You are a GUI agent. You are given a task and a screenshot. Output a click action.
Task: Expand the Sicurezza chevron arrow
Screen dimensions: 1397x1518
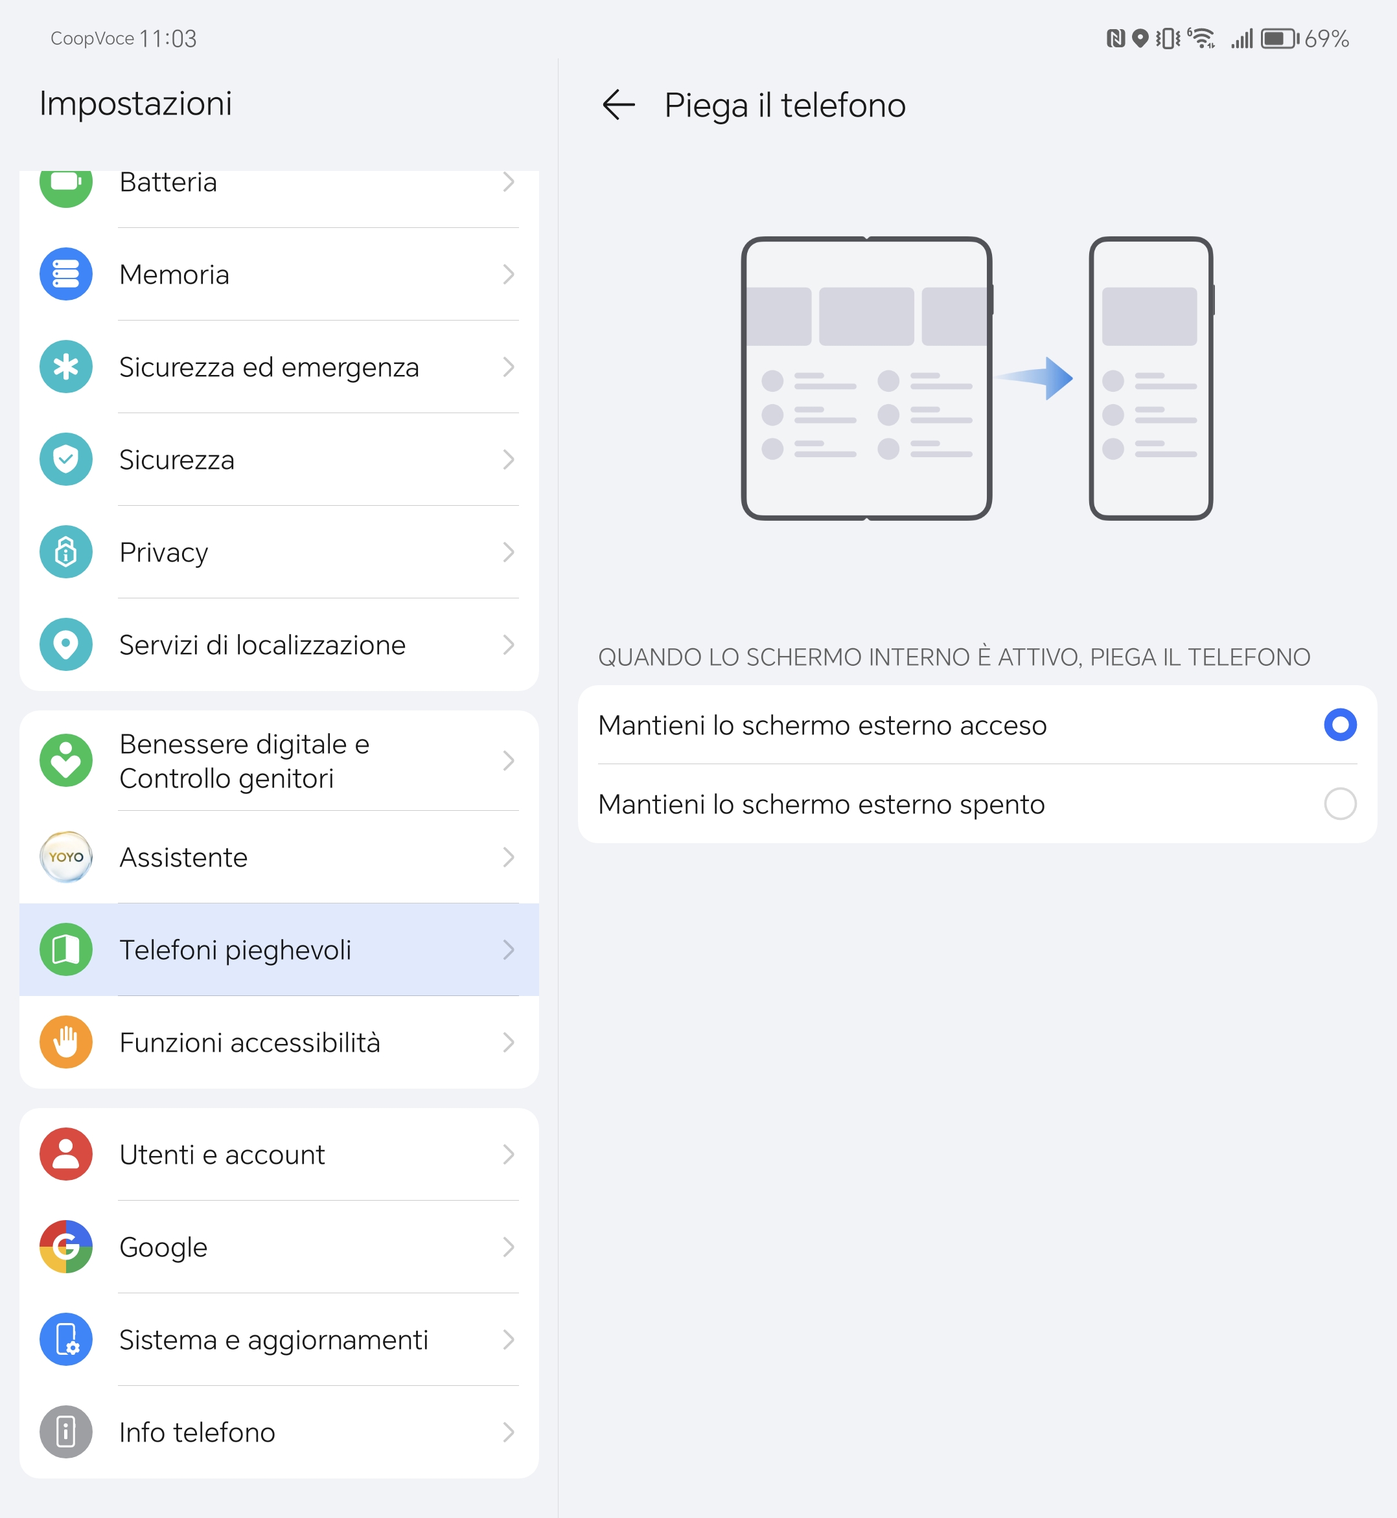509,459
